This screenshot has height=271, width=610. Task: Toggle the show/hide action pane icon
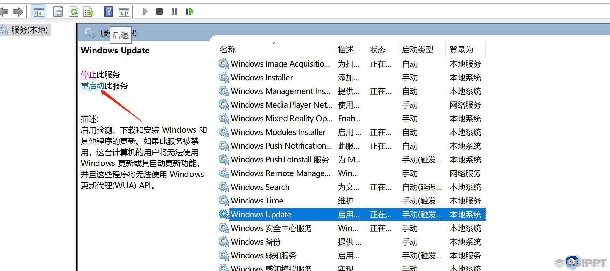click(124, 12)
